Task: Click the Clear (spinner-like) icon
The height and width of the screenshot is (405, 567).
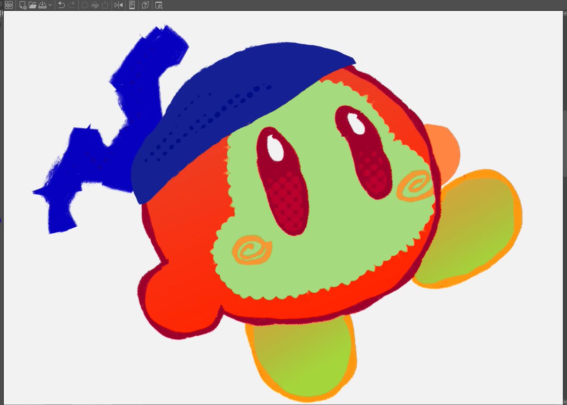Action: tap(85, 5)
